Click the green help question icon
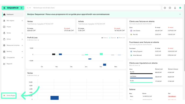The height and width of the screenshot is (104, 185). (x=180, y=8)
